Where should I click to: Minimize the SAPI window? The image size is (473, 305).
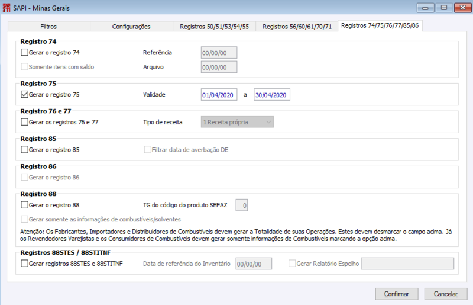pyautogui.click(x=425, y=8)
